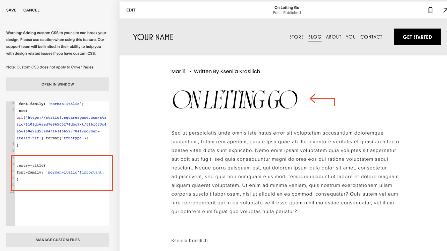
Task: Open author link Kseniia Krasilich in byline
Action: pyautogui.click(x=240, y=71)
